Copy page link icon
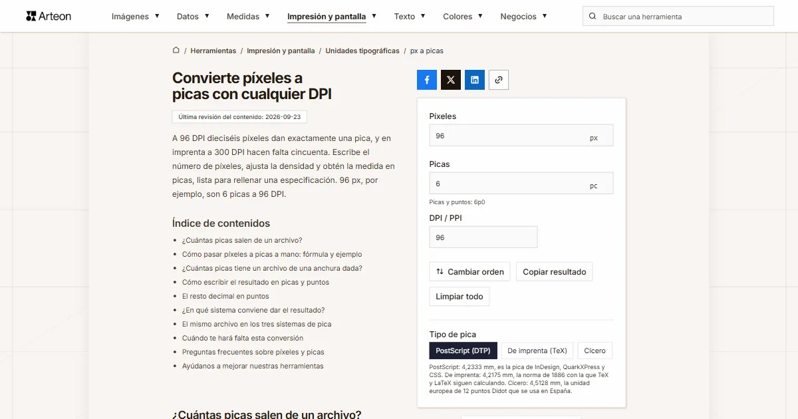 tap(499, 80)
